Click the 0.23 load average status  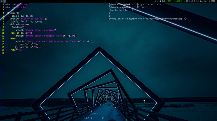coord(189,1)
